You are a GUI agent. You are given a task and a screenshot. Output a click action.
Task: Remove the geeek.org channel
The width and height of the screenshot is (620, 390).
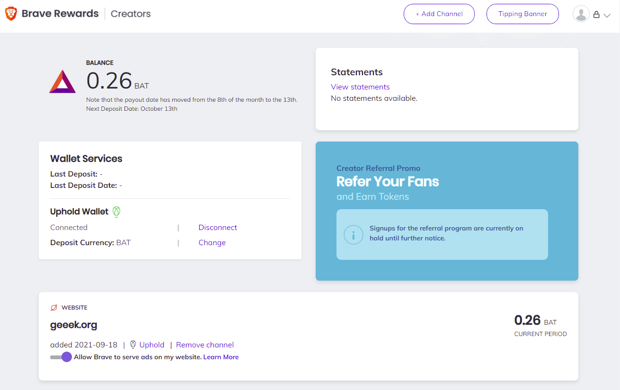(x=205, y=345)
